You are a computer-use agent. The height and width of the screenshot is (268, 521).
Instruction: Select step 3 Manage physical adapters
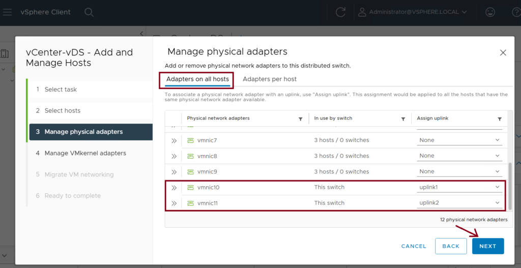pos(91,132)
